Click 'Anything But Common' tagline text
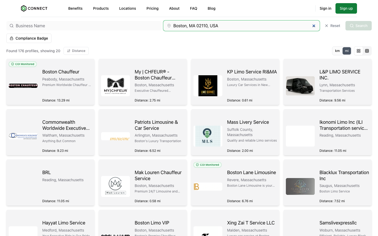The width and height of the screenshot is (378, 236). 59,141
